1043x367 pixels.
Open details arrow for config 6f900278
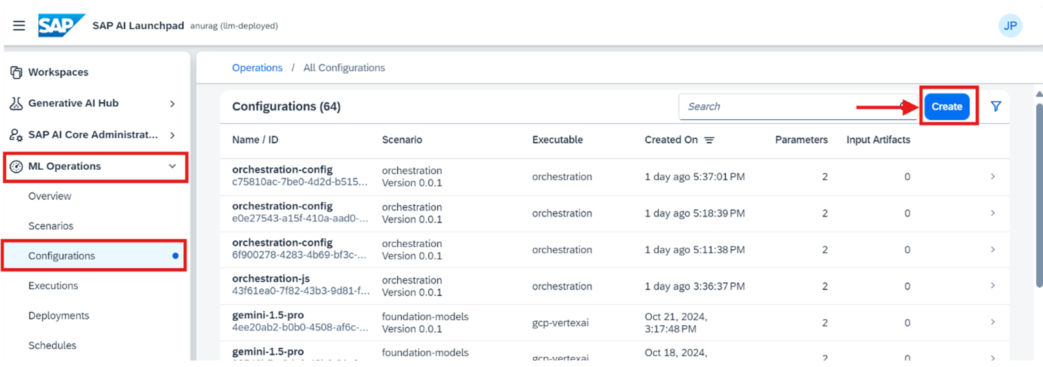click(x=993, y=249)
